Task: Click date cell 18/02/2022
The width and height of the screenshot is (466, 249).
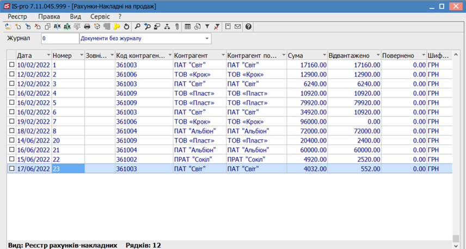Action: click(x=33, y=131)
